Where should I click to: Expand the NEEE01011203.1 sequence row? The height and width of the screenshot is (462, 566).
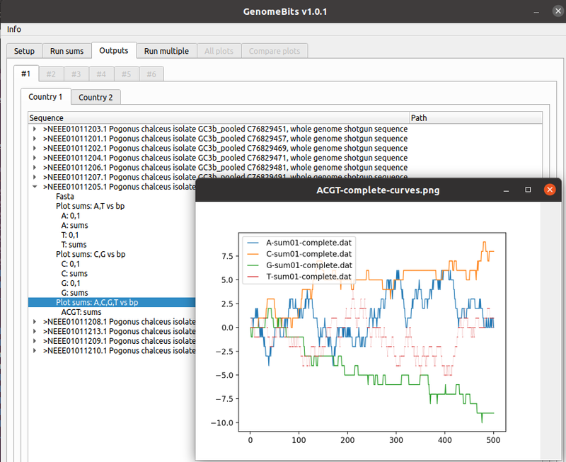[x=35, y=129]
